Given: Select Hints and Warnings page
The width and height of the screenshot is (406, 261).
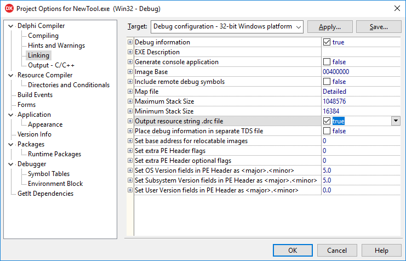Looking at the screenshot, I should coord(56,46).
